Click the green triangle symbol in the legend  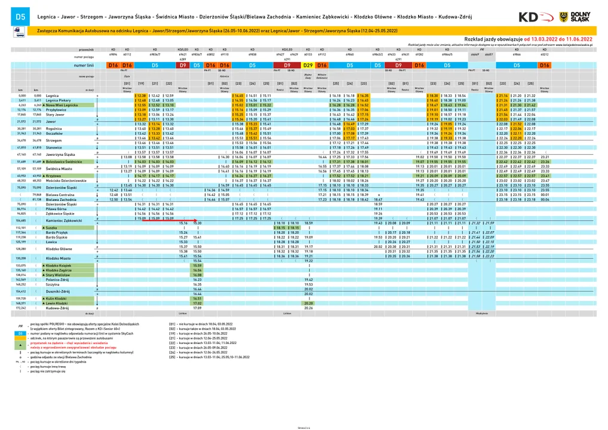point(20,345)
